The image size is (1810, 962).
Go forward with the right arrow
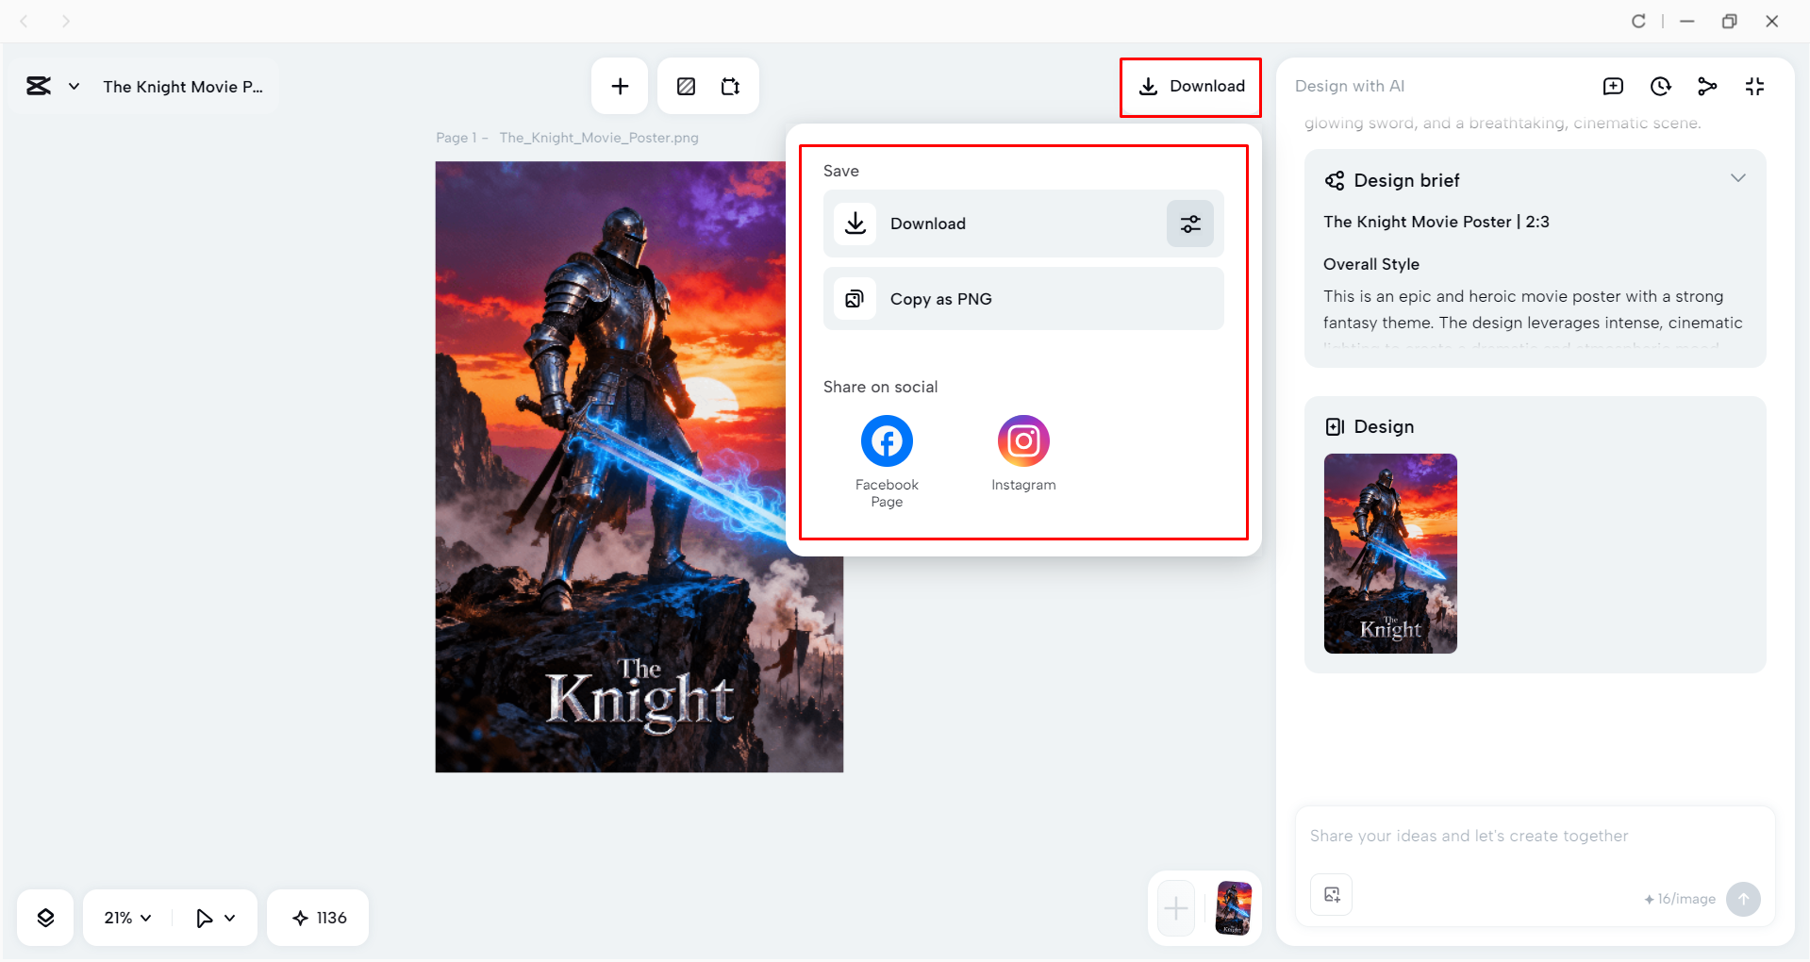[x=66, y=21]
